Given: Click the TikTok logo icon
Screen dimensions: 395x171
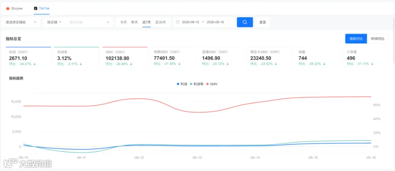Looking at the screenshot, I should click(x=36, y=8).
